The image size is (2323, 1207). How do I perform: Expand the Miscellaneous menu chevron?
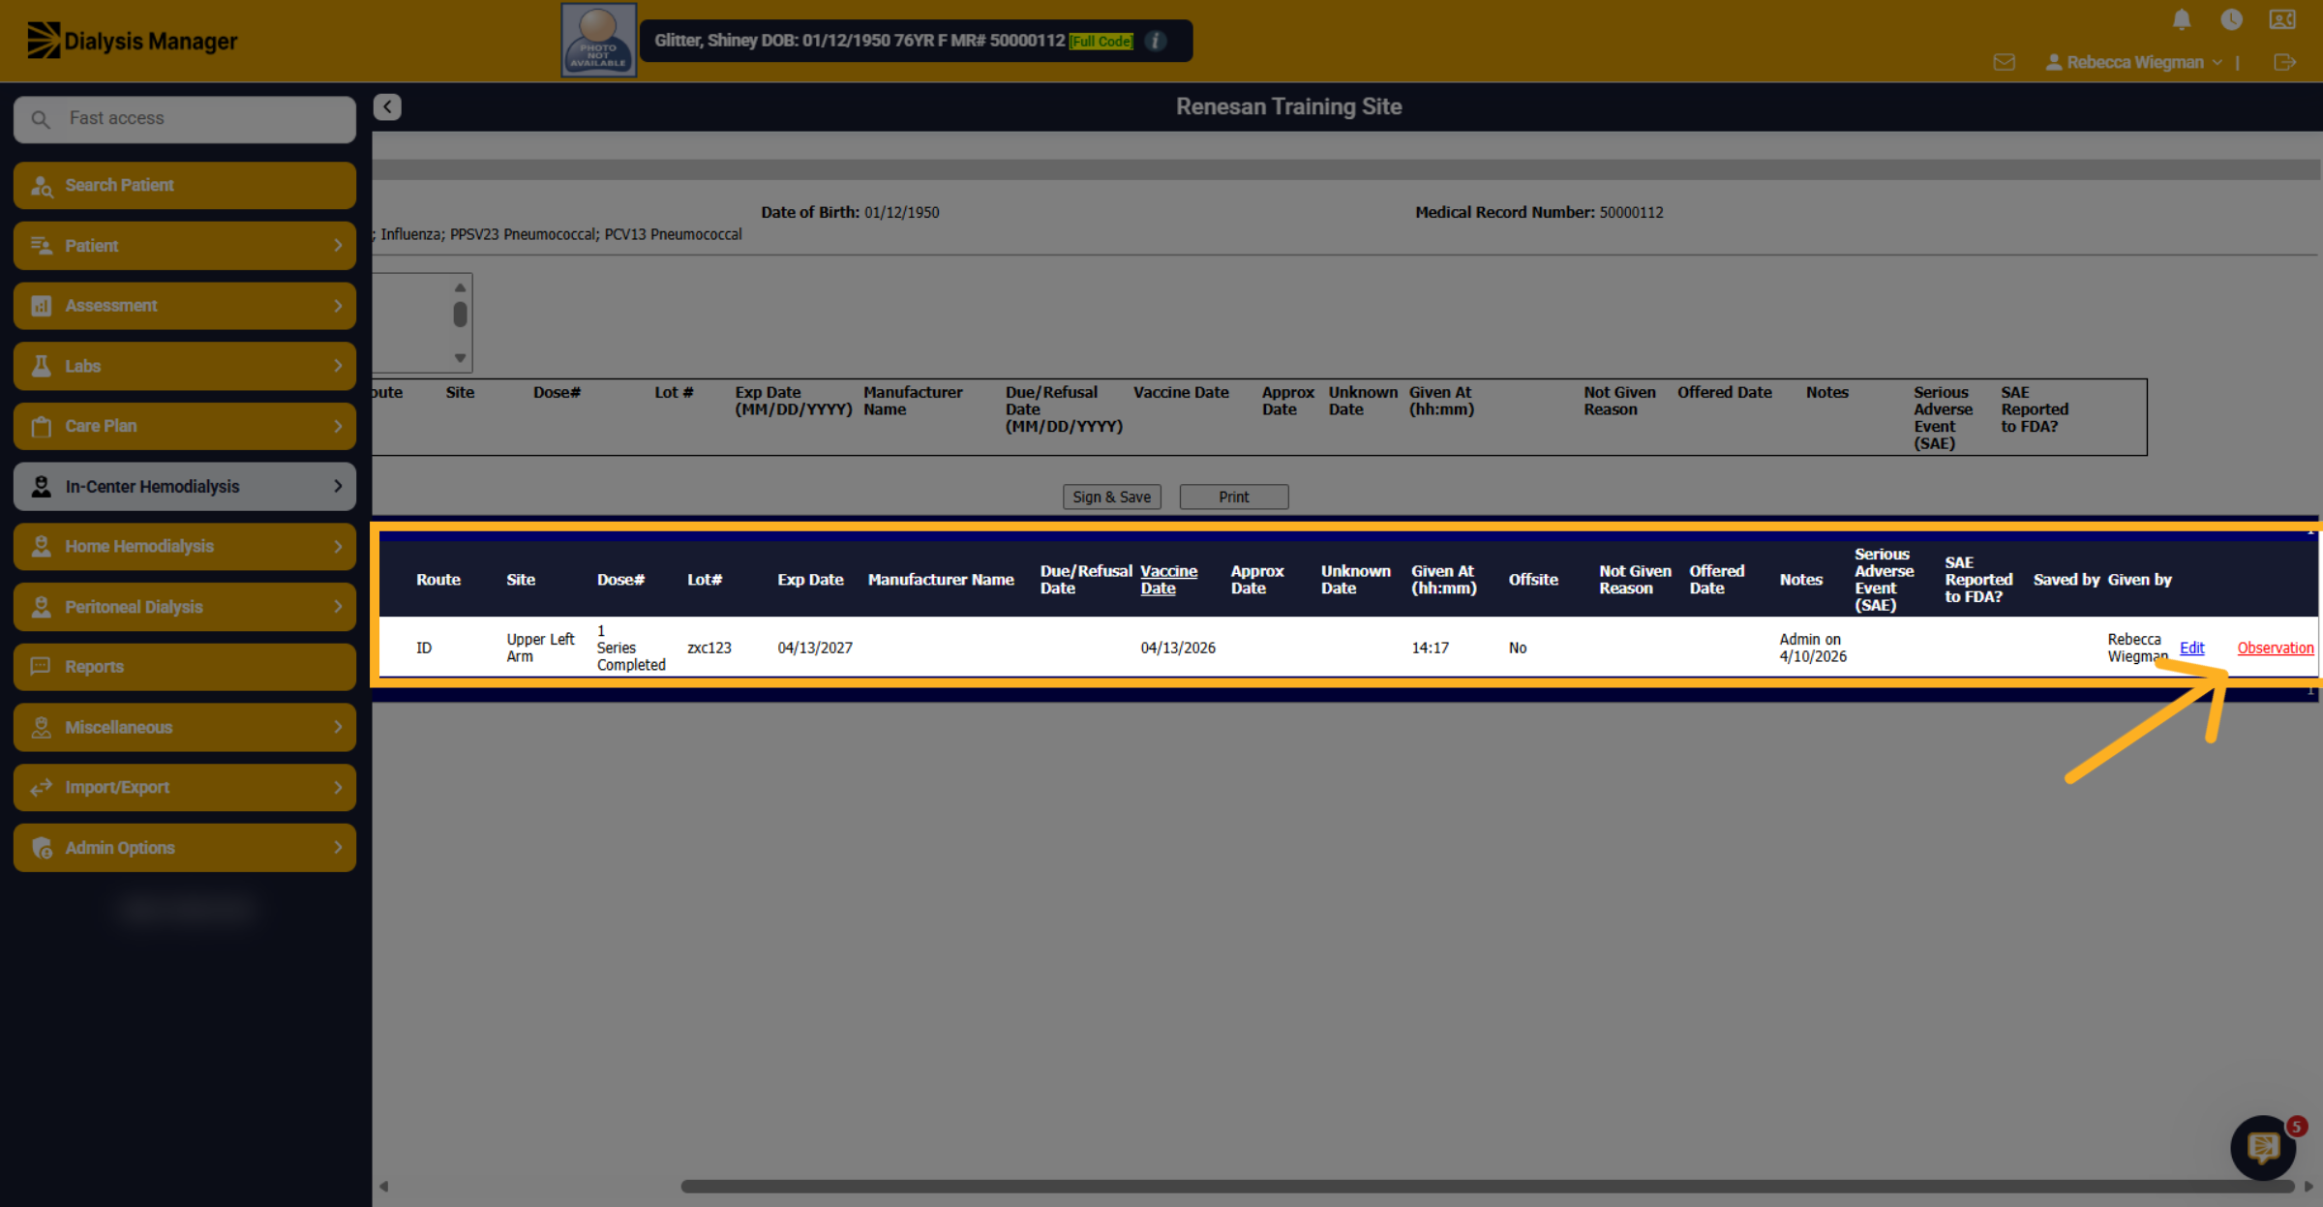338,727
